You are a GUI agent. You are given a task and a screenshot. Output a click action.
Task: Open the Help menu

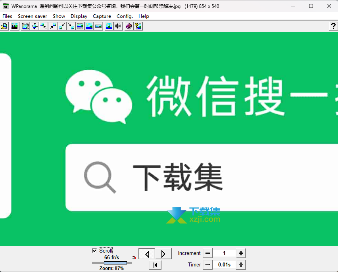[144, 16]
